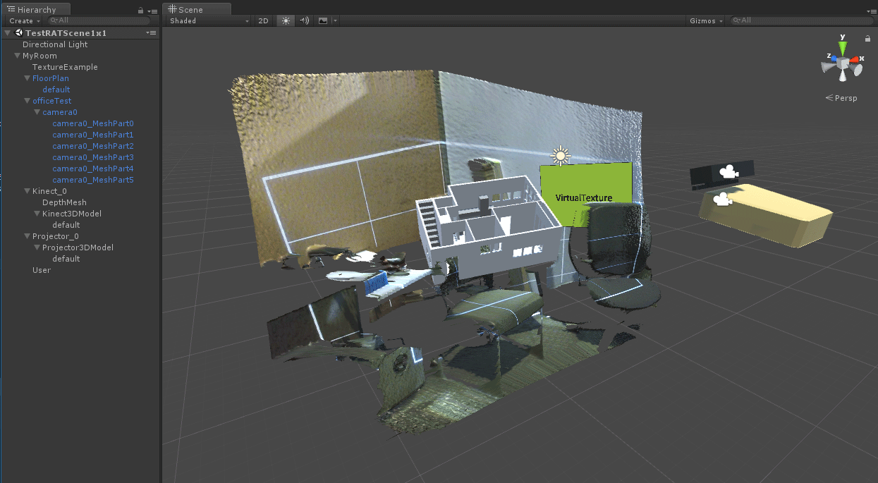Open the Hierarchy panel options menu
This screenshot has height=483, width=878.
coord(152,11)
